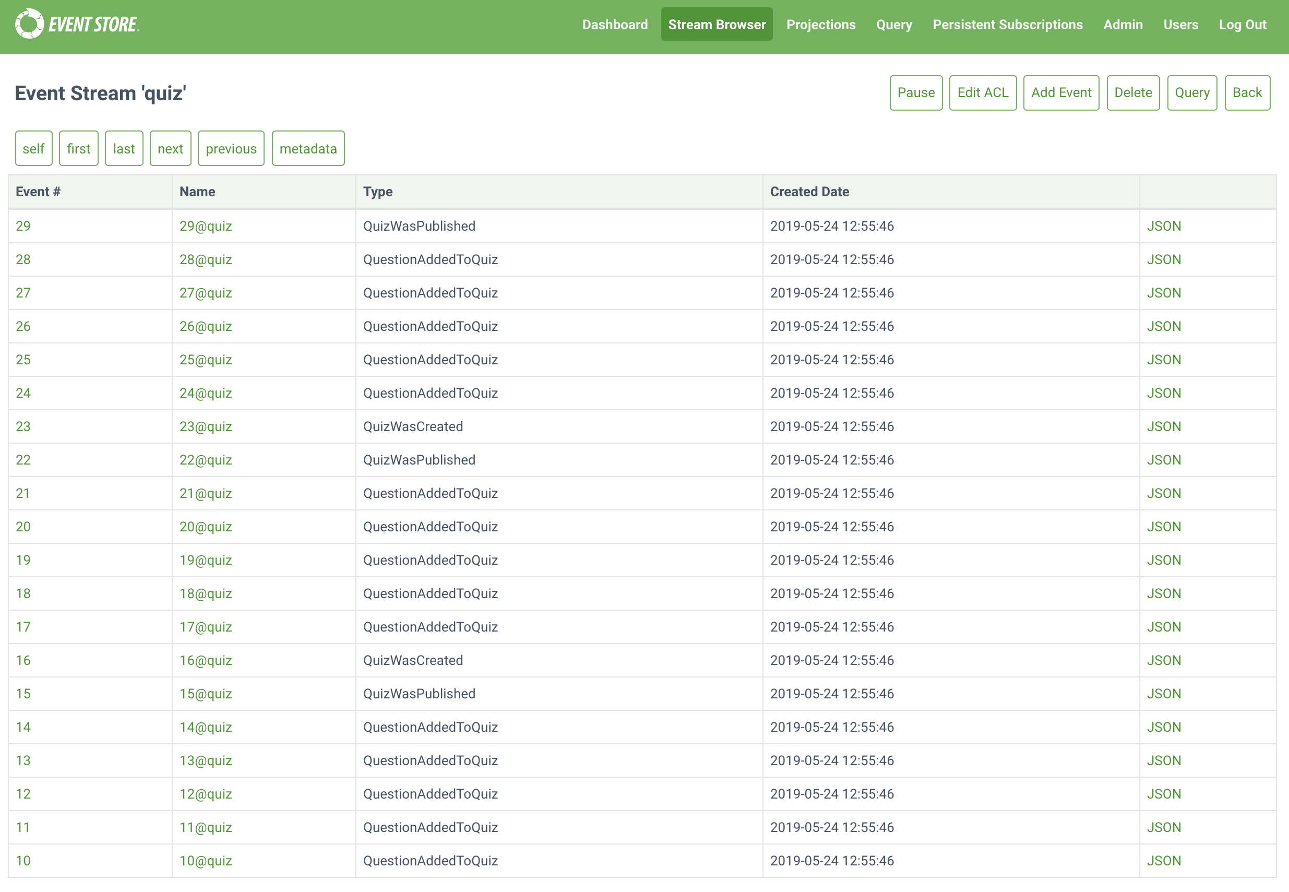Viewport: 1289px width, 892px height.
Task: Open JSON link for event 10
Action: (x=1163, y=861)
